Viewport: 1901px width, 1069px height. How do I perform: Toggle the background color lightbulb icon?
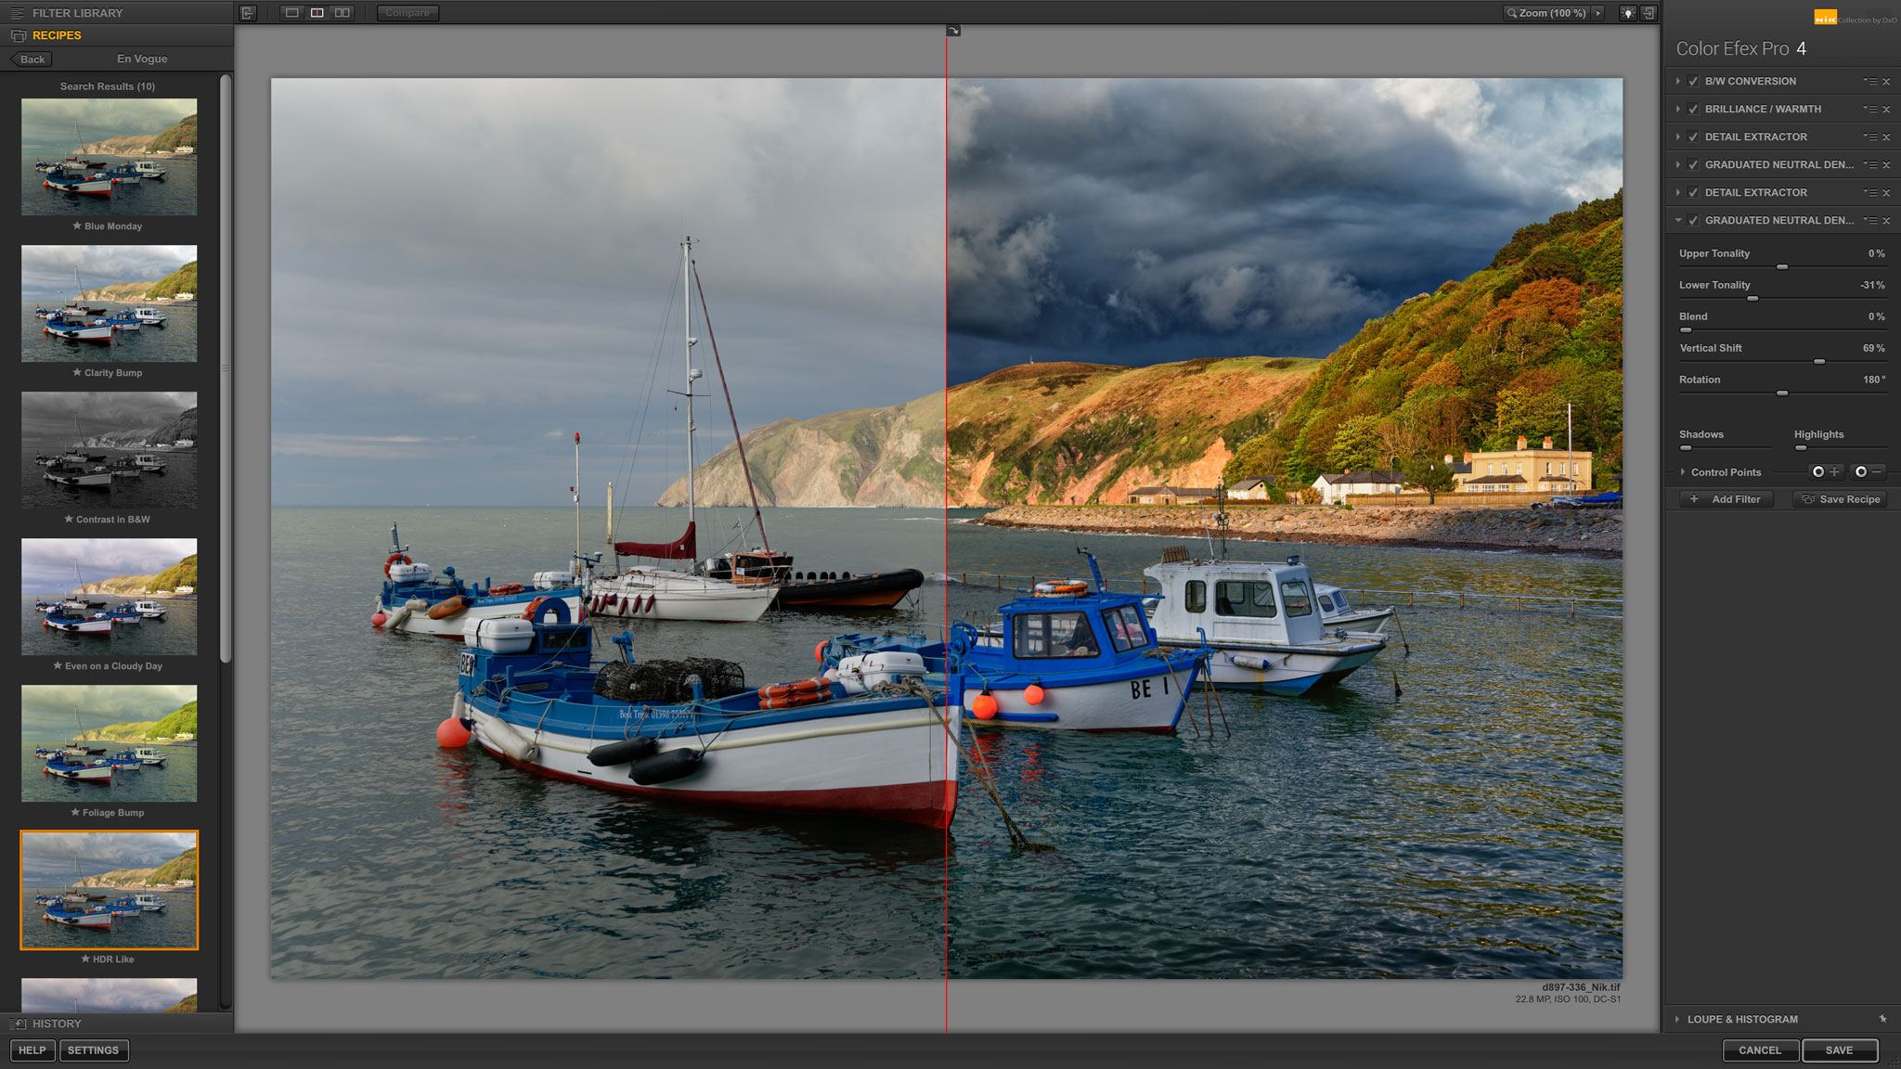pos(1628,13)
